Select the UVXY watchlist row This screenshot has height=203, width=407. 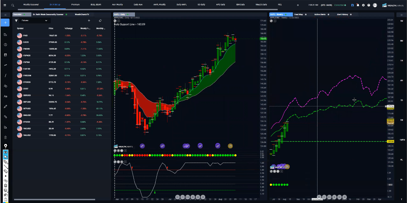click(62, 89)
